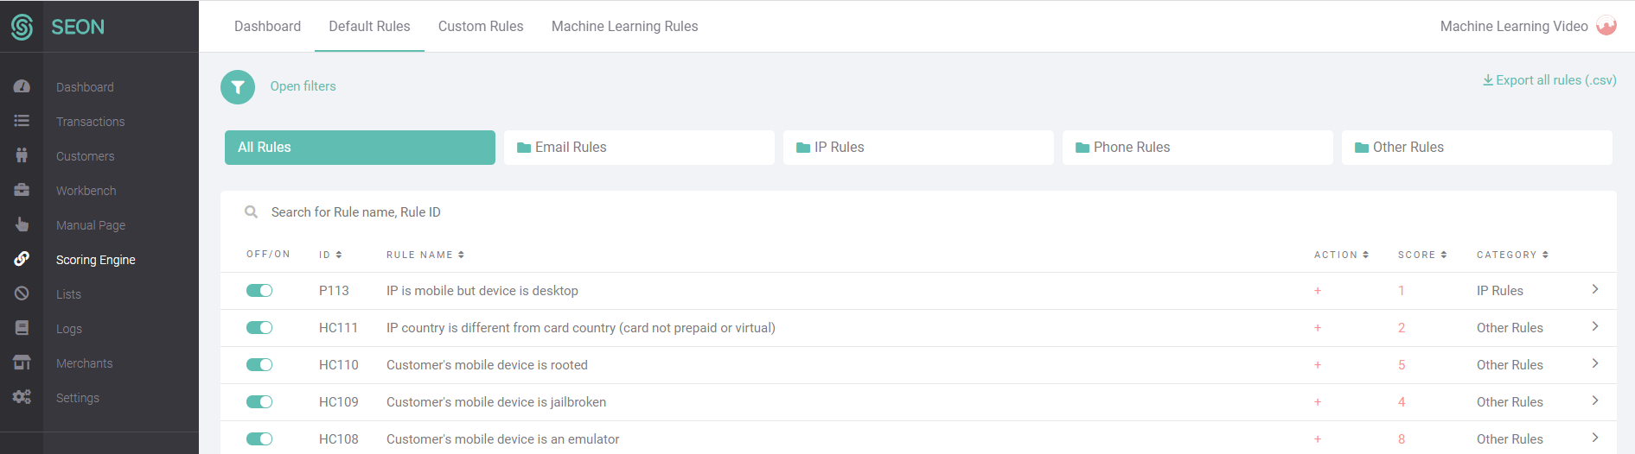Select the Customers people icon in sidebar
This screenshot has width=1635, height=454.
tap(22, 155)
